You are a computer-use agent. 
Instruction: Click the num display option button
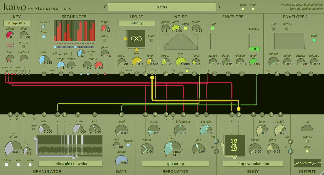(243, 9)
